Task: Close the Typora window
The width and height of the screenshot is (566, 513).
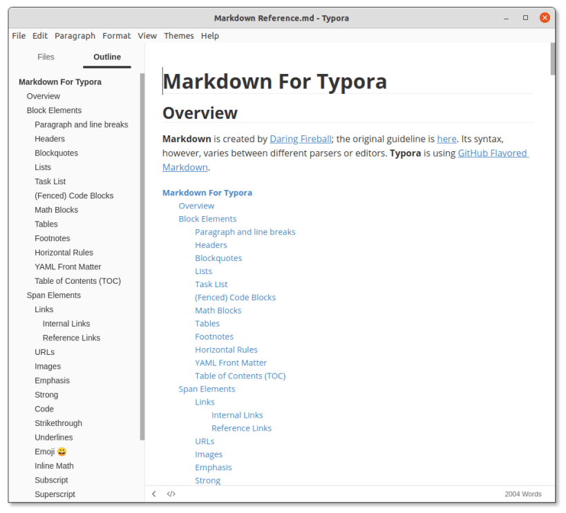Action: 545,18
